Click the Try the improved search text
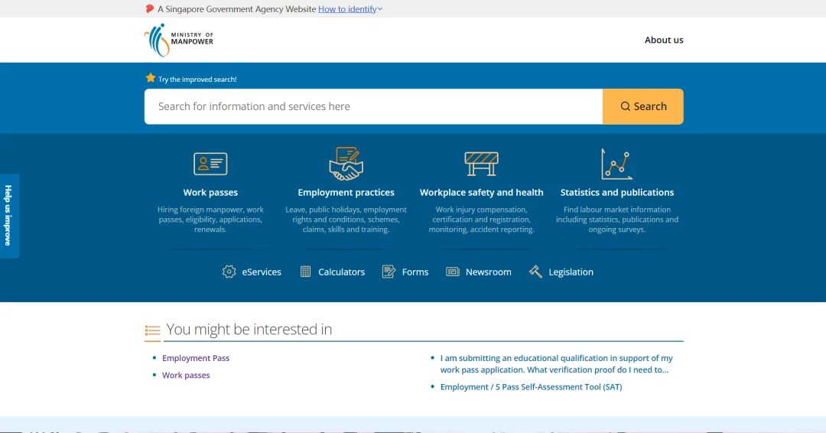This screenshot has height=433, width=826. 197,79
